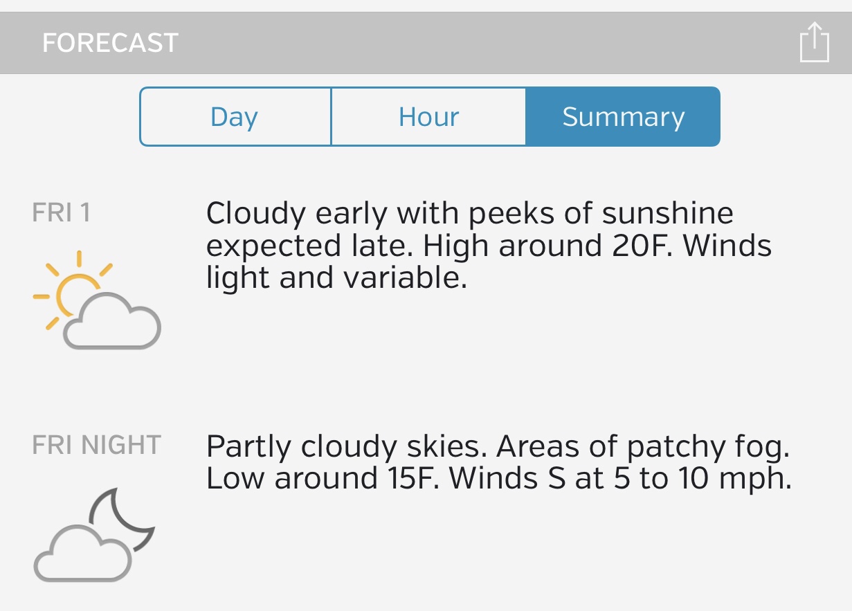Click the FRI NIGHT label
The height and width of the screenshot is (611, 852).
96,444
